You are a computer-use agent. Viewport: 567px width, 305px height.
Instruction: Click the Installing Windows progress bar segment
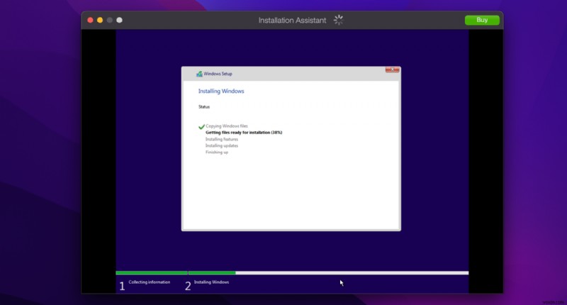tap(328, 273)
